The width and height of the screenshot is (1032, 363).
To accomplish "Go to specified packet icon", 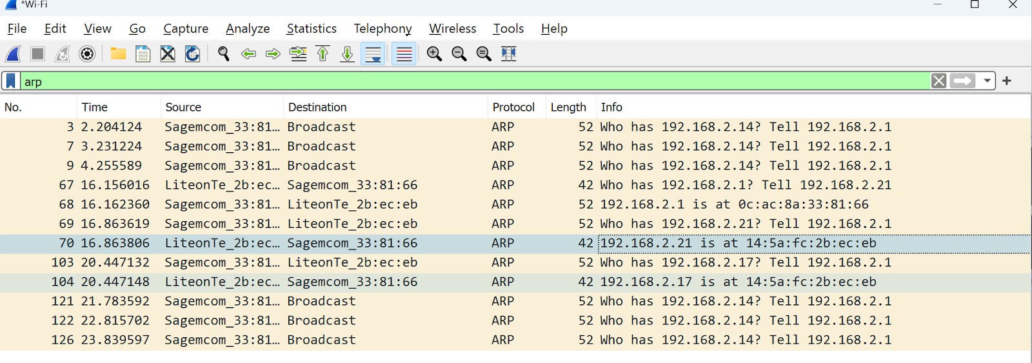I will pyautogui.click(x=298, y=54).
